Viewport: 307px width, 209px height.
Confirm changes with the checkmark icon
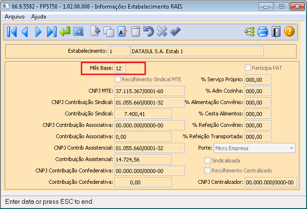(x=175, y=31)
